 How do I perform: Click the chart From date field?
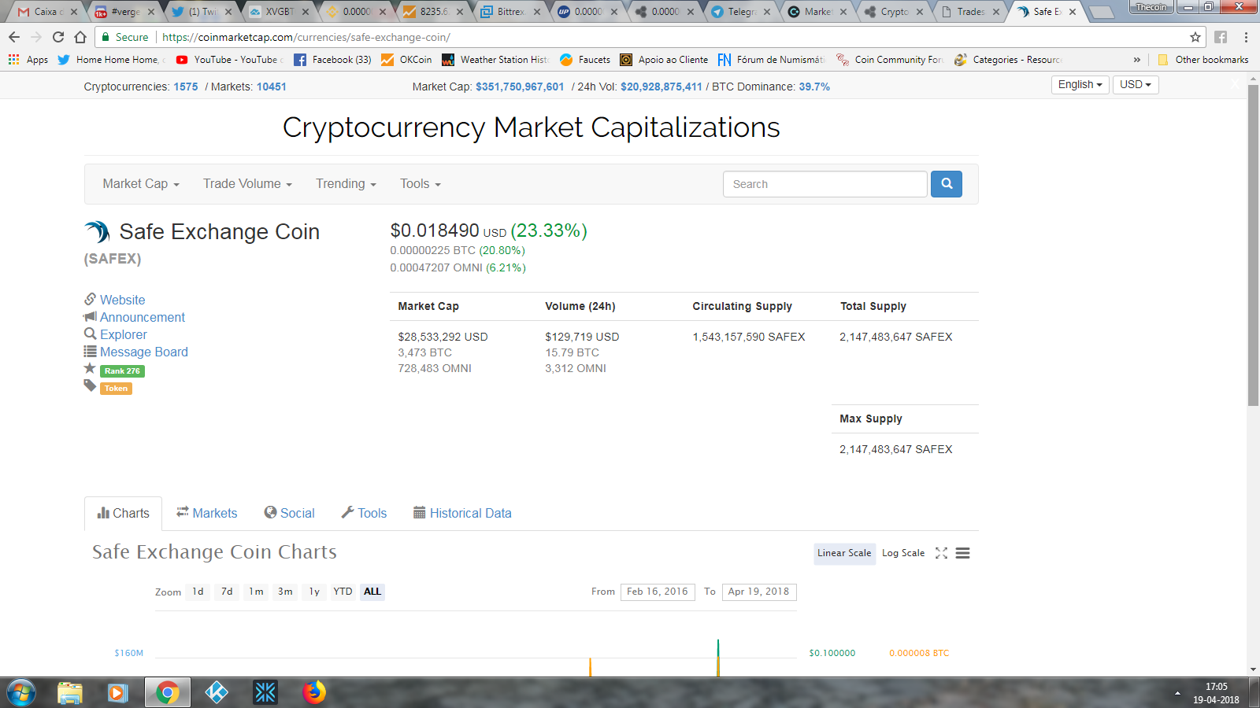pos(658,592)
